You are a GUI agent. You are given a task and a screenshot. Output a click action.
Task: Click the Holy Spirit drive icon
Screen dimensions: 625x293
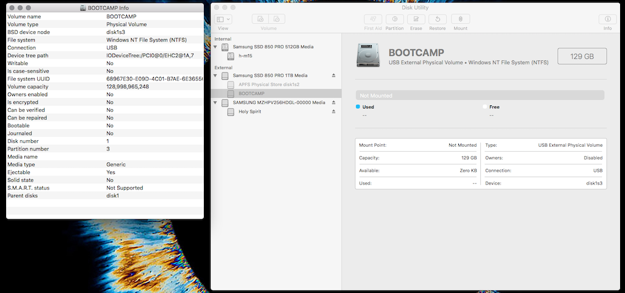tap(231, 112)
